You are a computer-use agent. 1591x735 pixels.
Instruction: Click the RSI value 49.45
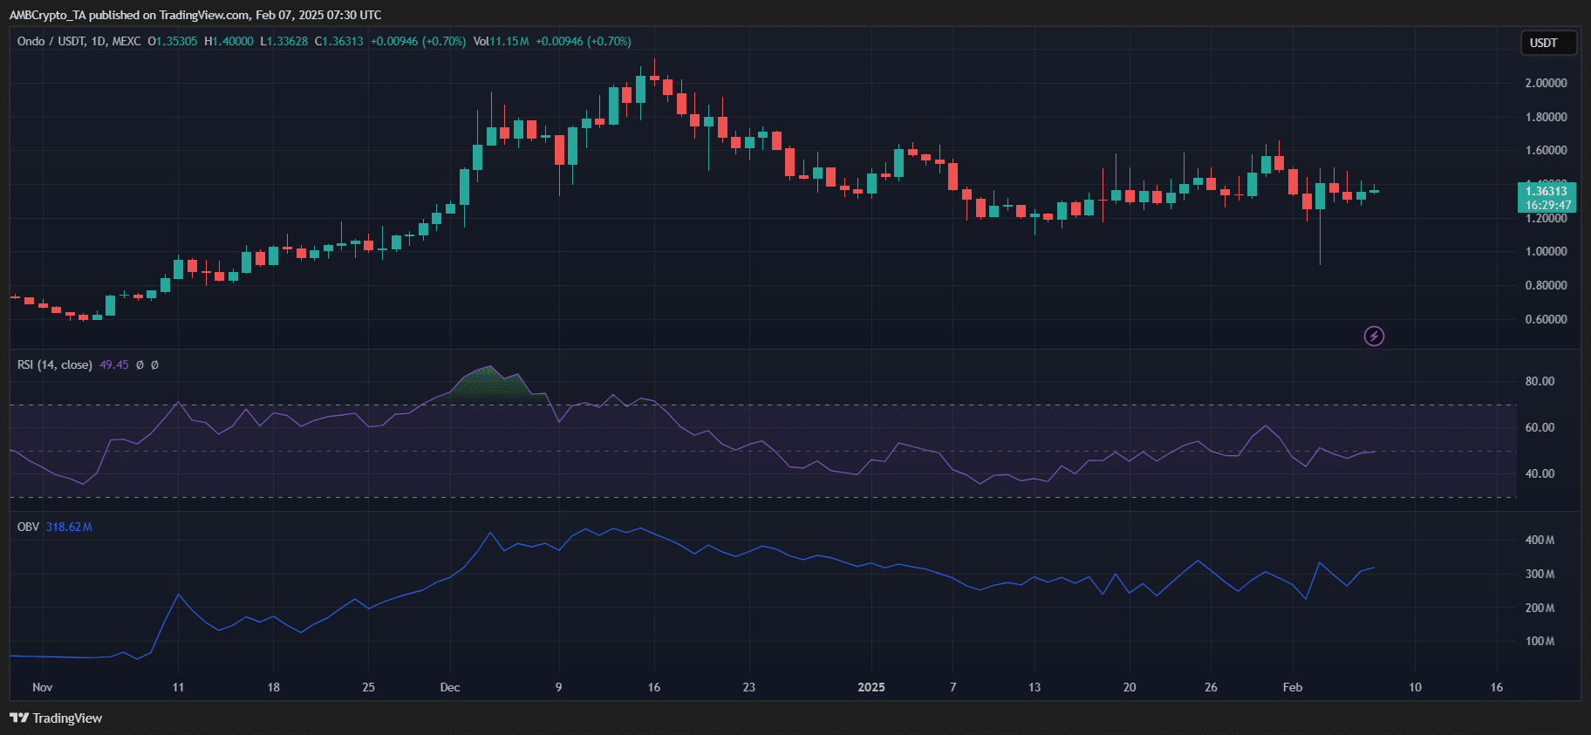click(x=113, y=365)
